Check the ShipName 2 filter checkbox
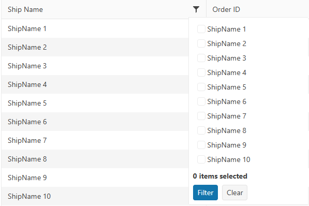 click(201, 43)
